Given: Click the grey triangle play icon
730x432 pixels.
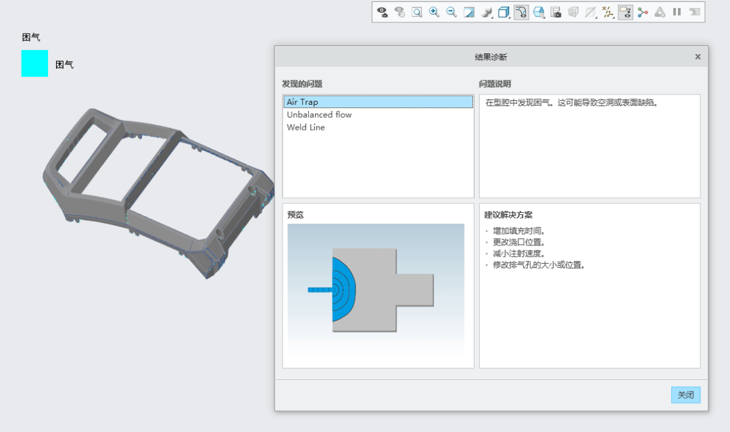Looking at the screenshot, I should (660, 12).
